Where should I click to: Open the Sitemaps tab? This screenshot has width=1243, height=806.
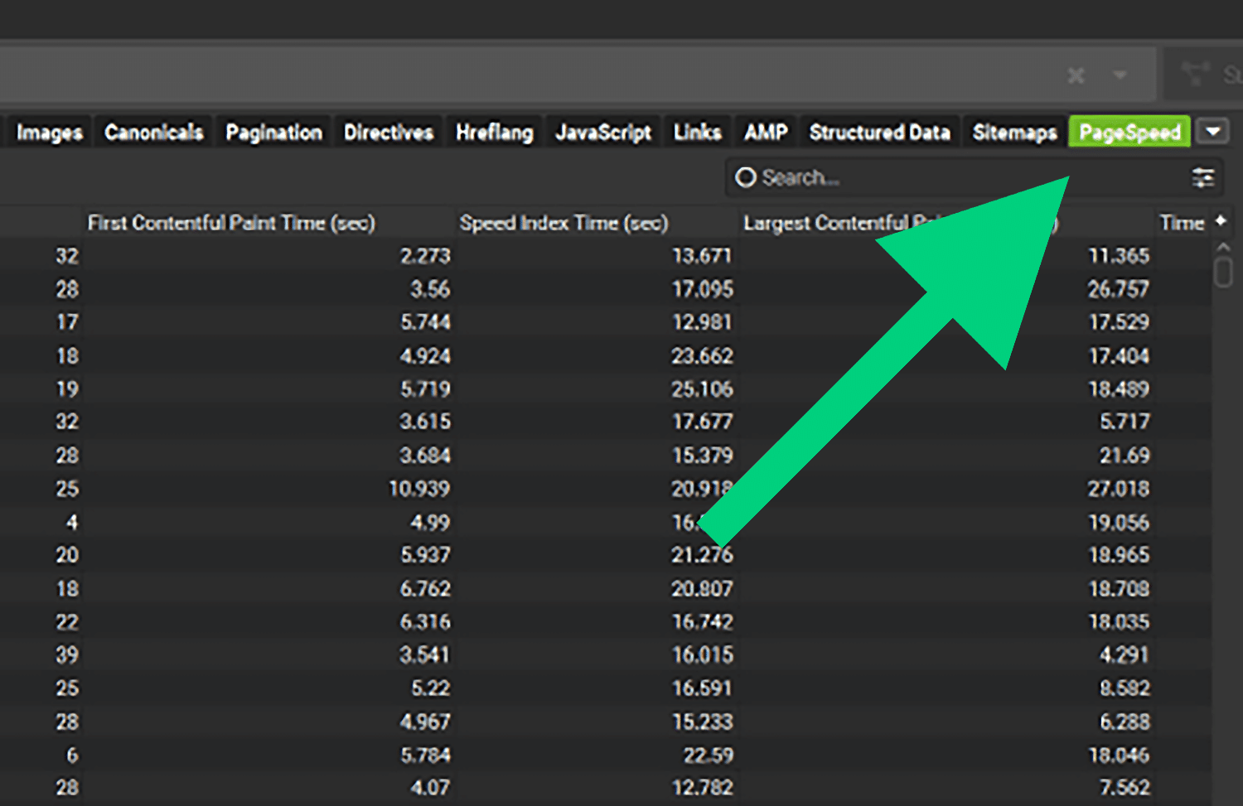click(x=1015, y=133)
